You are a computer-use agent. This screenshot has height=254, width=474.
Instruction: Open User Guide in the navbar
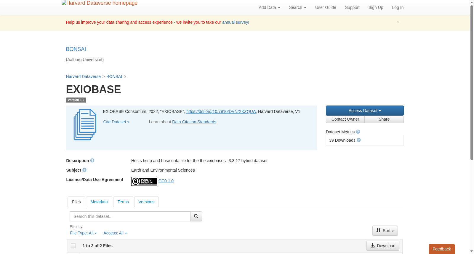[x=326, y=7]
